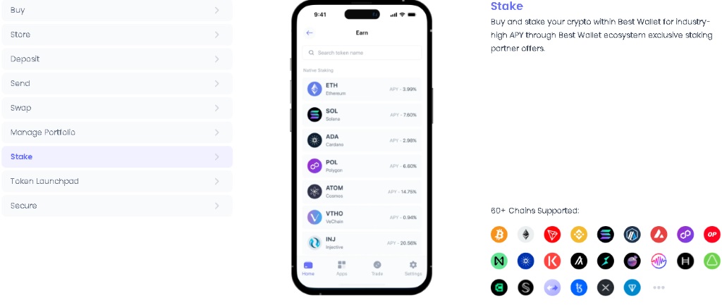Select the Manage Portfolio menu item
The width and height of the screenshot is (722, 305).
point(117,132)
